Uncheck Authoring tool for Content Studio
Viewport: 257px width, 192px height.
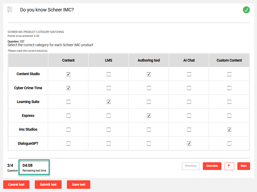pos(149,74)
